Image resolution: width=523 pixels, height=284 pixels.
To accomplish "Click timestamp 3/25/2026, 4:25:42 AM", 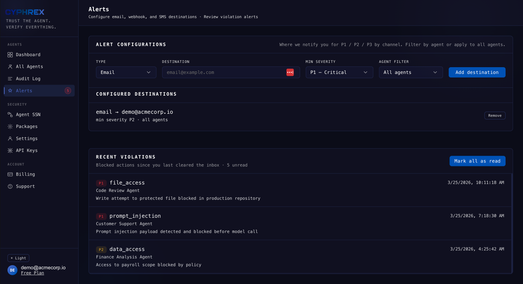I will click(477, 249).
